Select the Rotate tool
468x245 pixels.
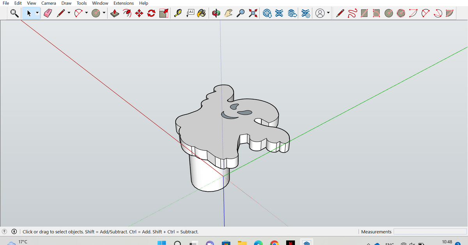pos(151,13)
